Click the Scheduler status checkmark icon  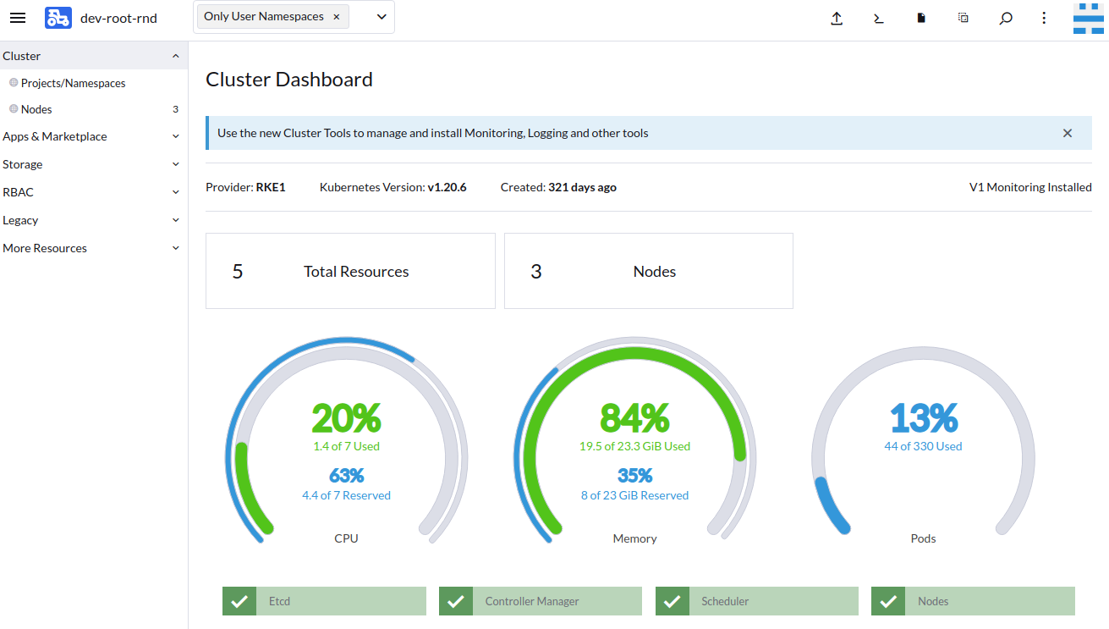click(x=673, y=601)
